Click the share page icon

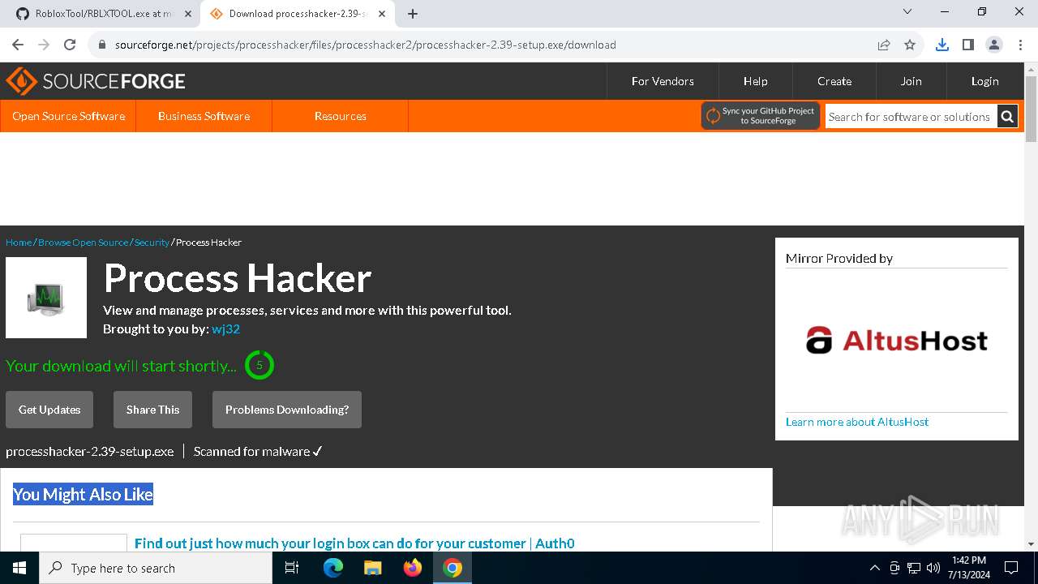pyautogui.click(x=884, y=45)
